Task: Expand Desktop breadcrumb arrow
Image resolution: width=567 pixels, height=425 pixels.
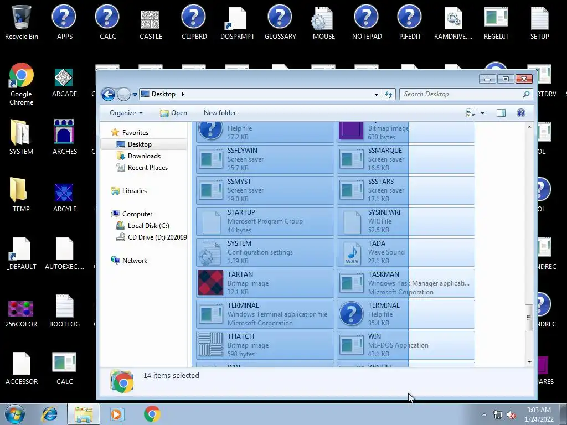Action: (183, 94)
